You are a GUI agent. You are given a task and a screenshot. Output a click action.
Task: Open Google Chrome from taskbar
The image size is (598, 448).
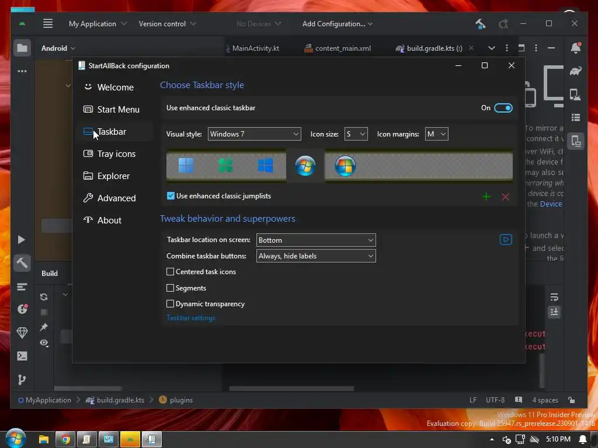65,440
